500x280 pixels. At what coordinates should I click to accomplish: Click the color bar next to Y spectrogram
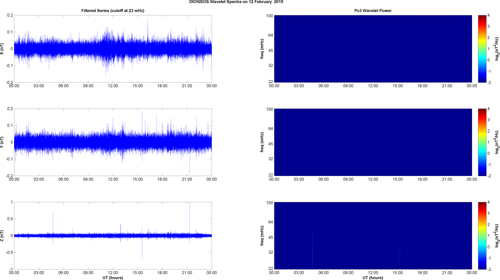482,142
